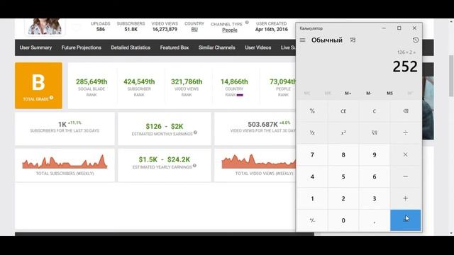Click the x squared key
The height and width of the screenshot is (255, 454).
click(343, 132)
